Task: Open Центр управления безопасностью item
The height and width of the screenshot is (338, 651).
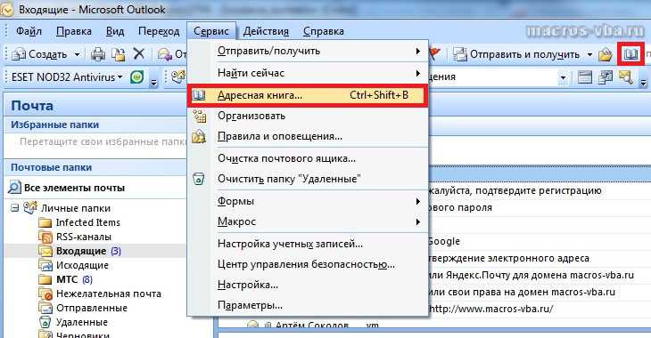Action: (x=308, y=264)
